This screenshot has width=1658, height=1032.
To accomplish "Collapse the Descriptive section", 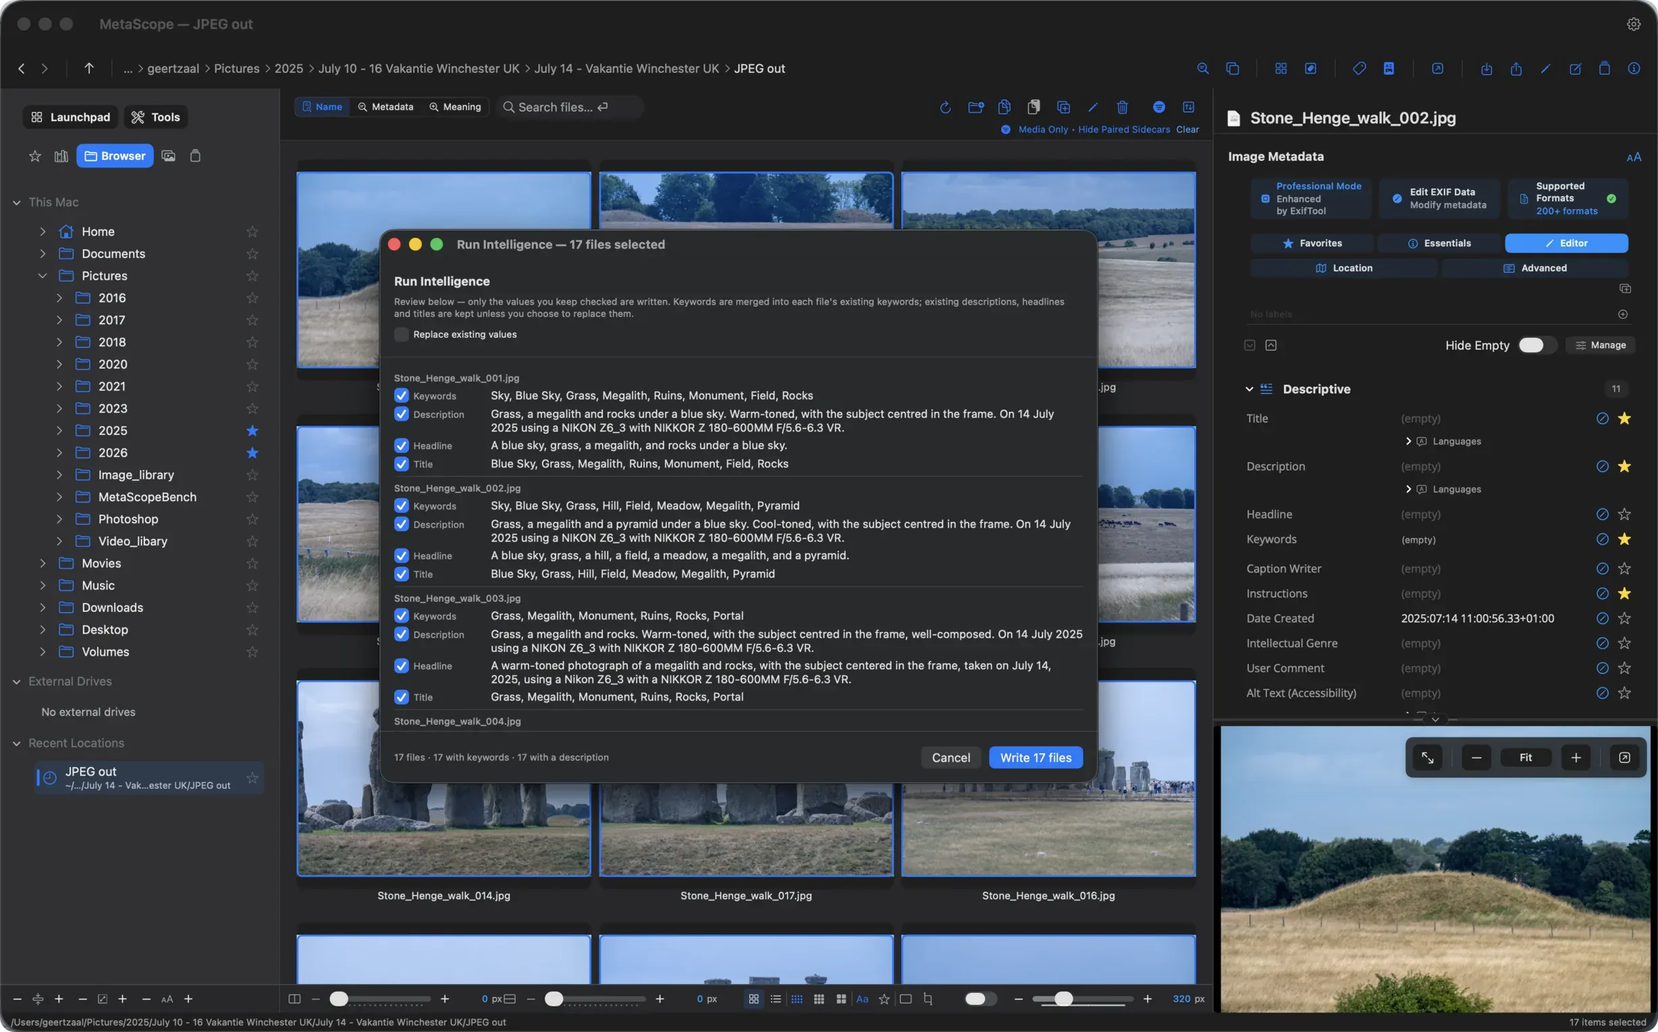I will pos(1249,389).
